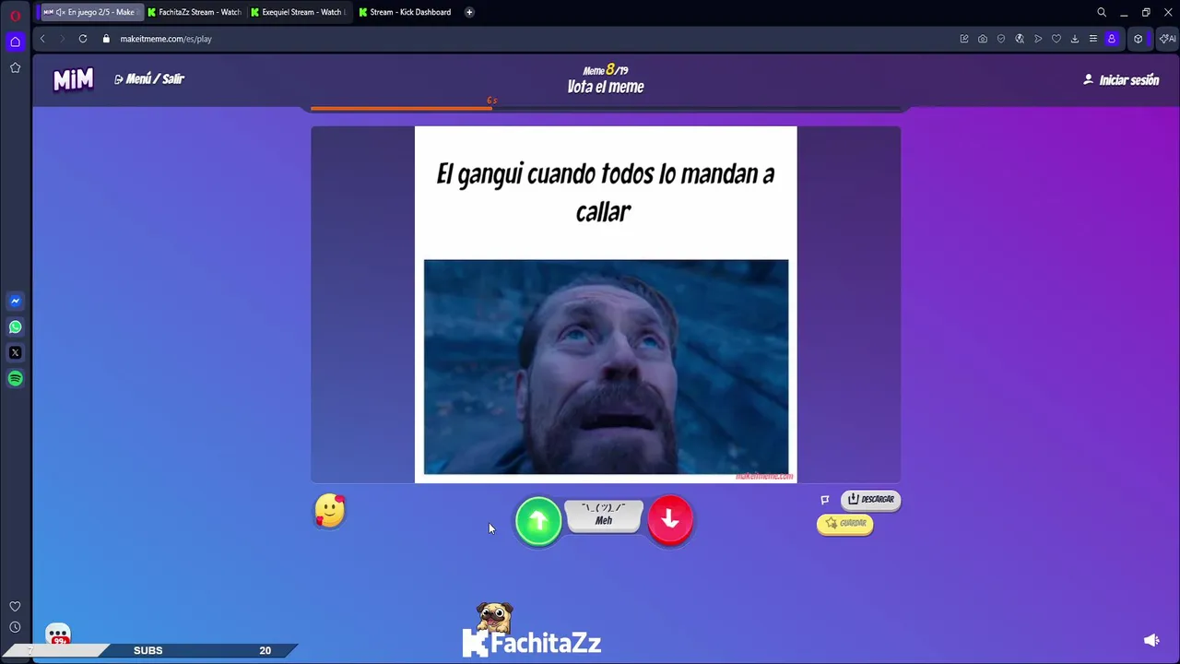The image size is (1180, 664).
Task: Reload the page
Action: pos(83,39)
